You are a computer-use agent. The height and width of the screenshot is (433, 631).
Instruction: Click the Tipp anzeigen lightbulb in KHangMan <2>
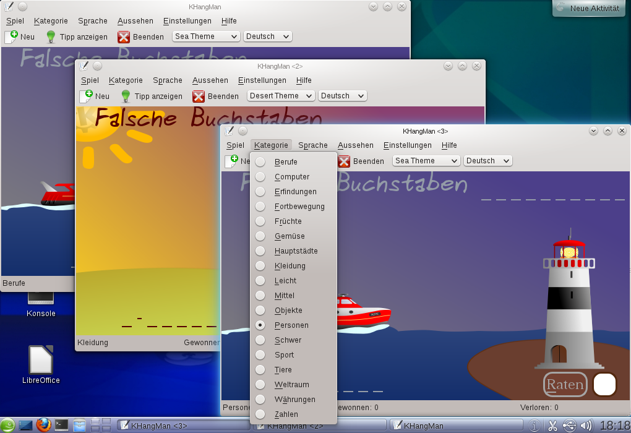pyautogui.click(x=126, y=96)
